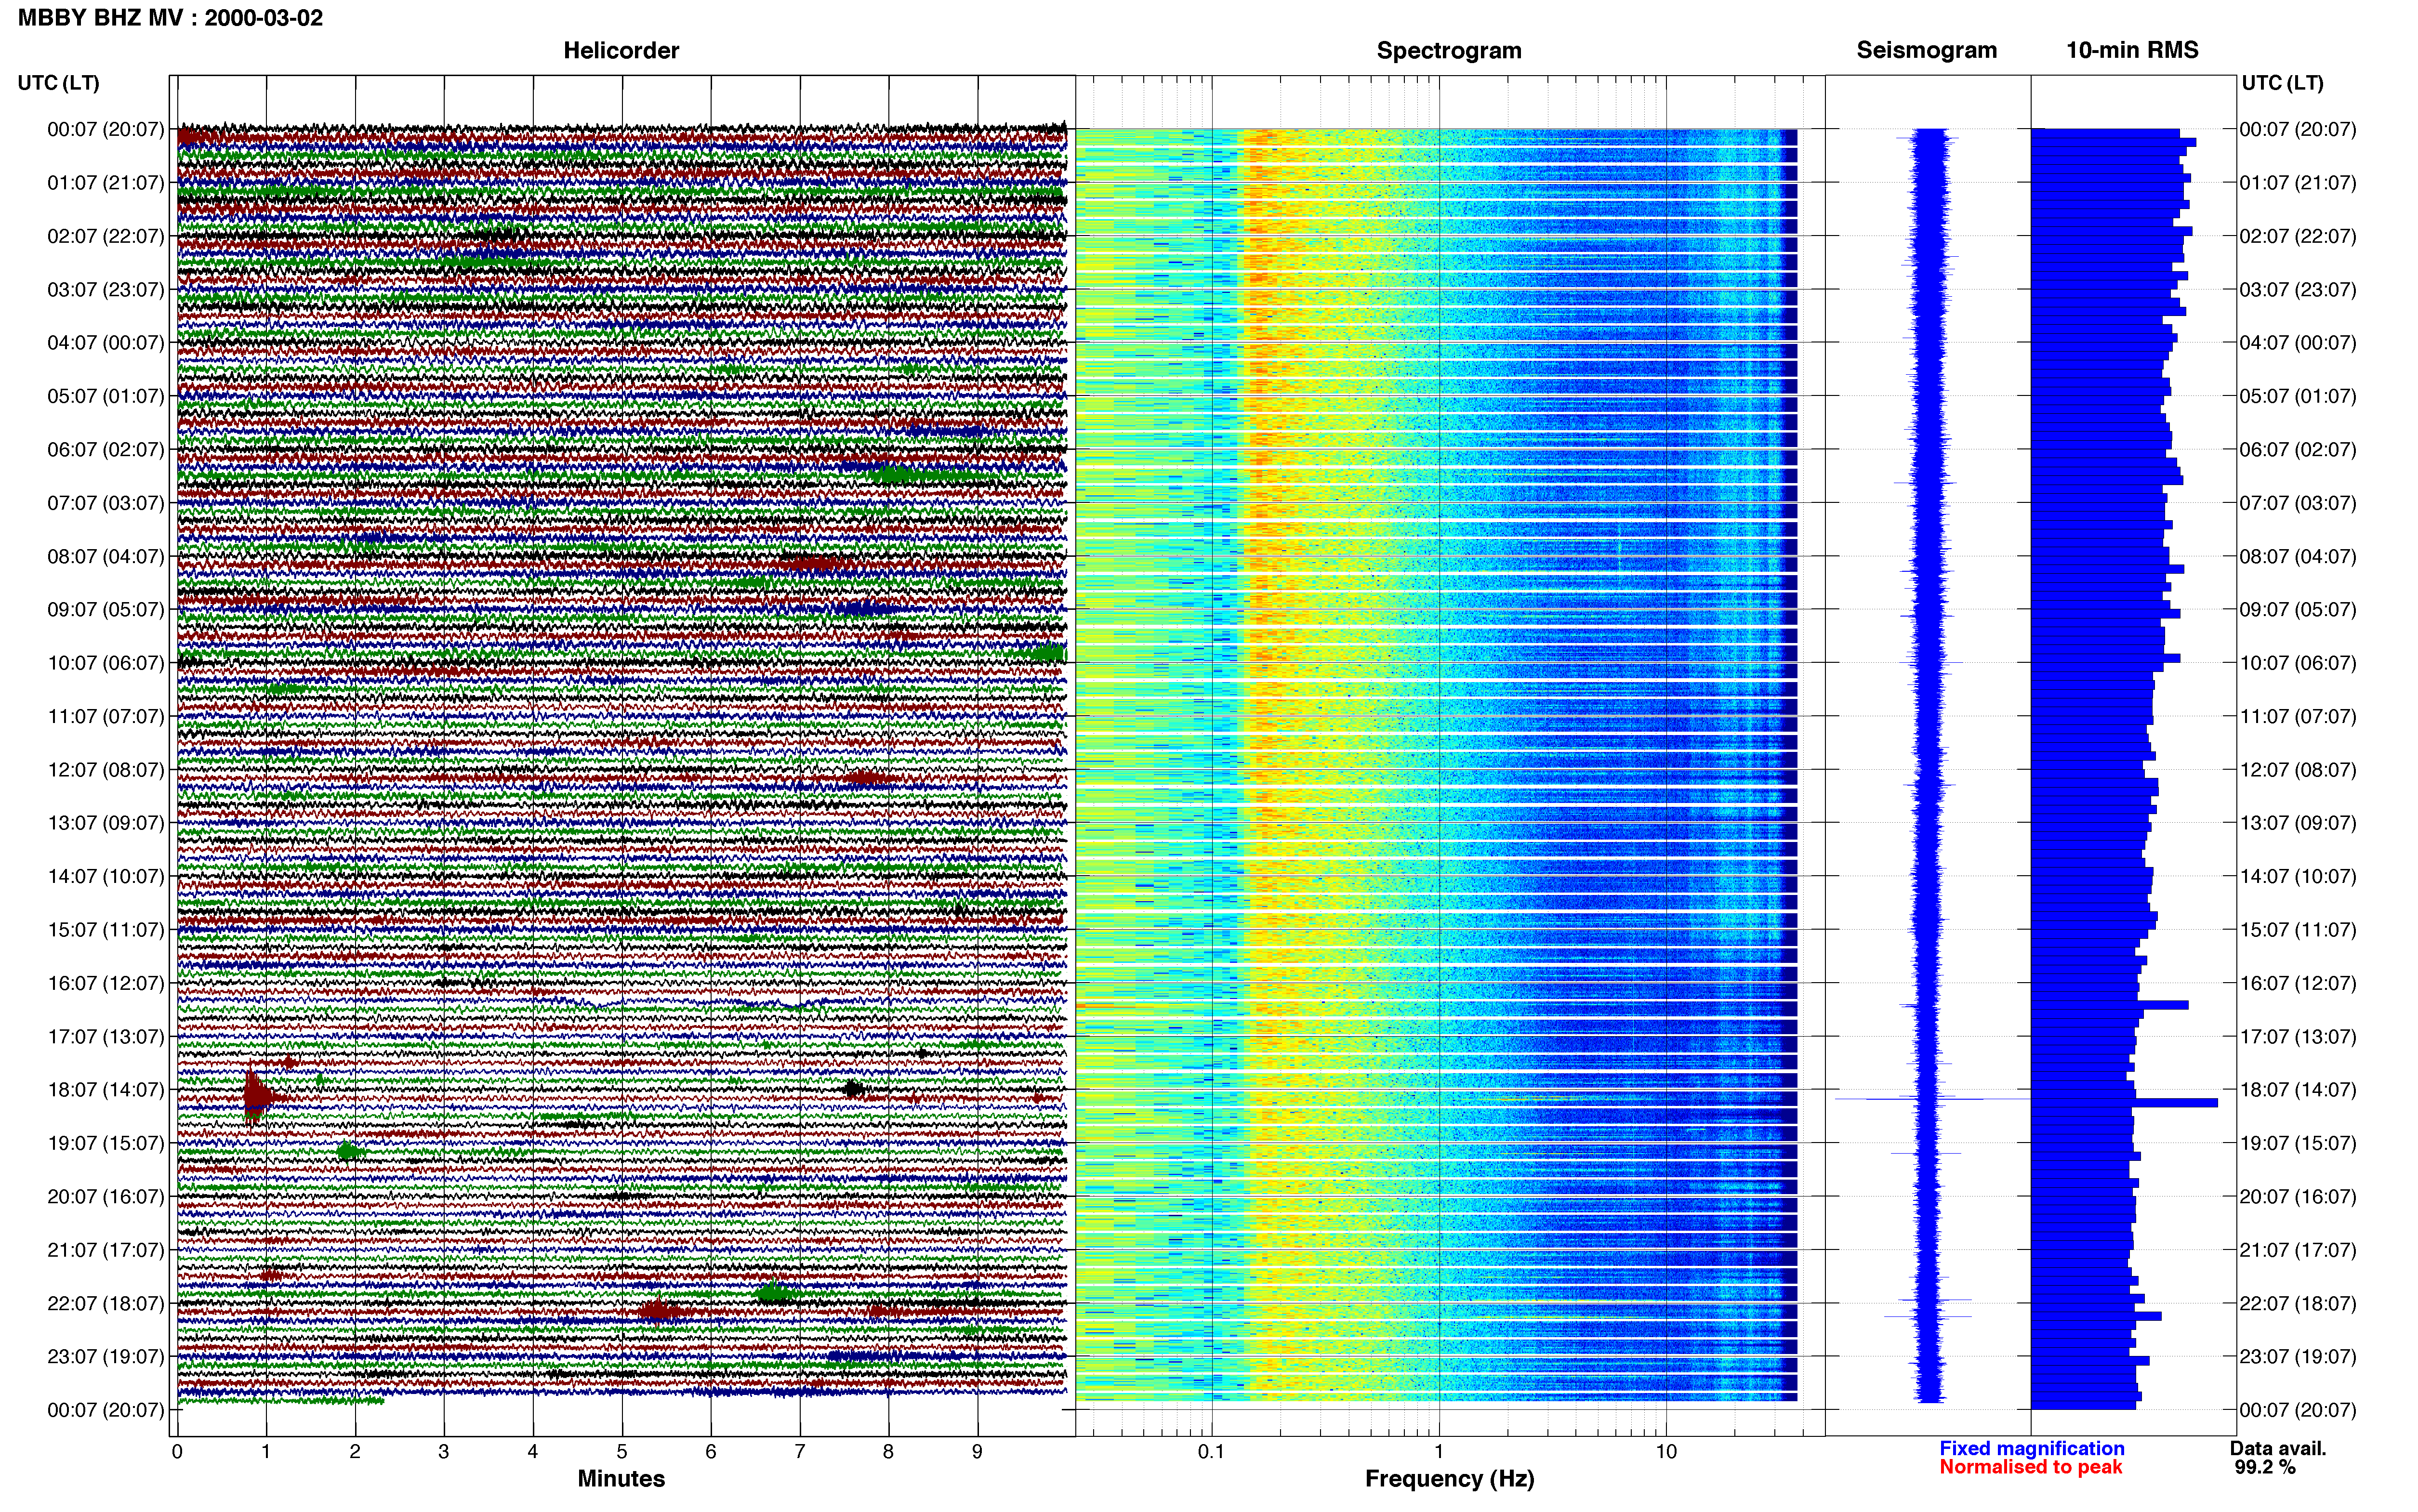The width and height of the screenshot is (2418, 1512).
Task: Click the longest bar in the 10-min RMS chart
Action: [x=2124, y=1103]
